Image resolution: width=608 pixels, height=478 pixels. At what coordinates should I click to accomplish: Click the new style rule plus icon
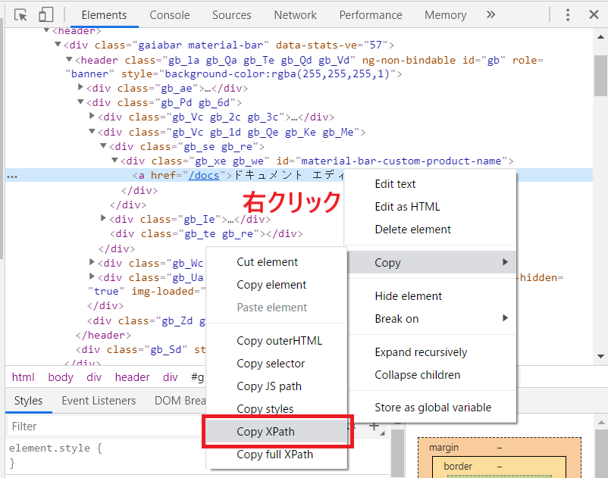[x=374, y=426]
